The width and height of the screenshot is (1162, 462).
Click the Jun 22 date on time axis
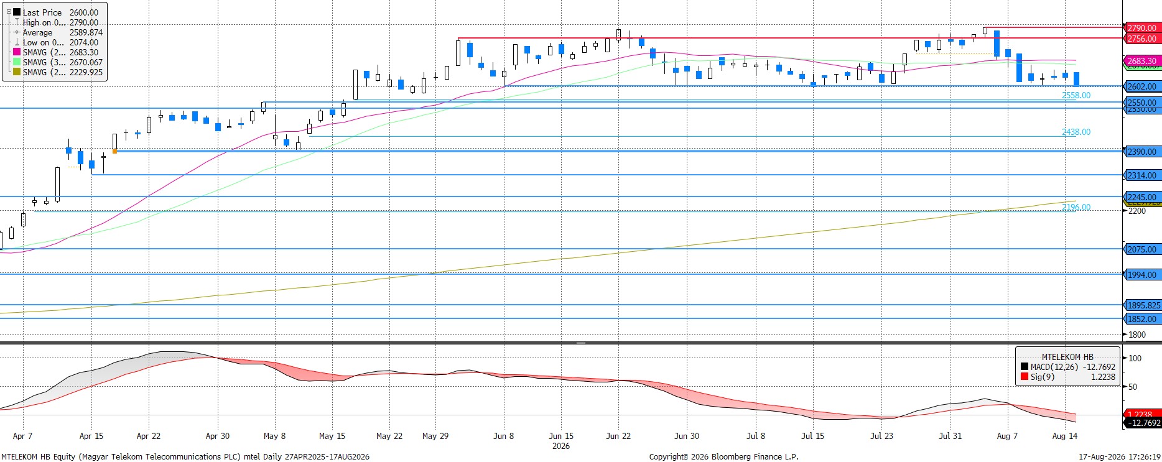coord(618,436)
